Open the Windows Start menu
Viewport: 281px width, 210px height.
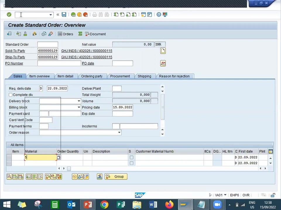pos(7,205)
